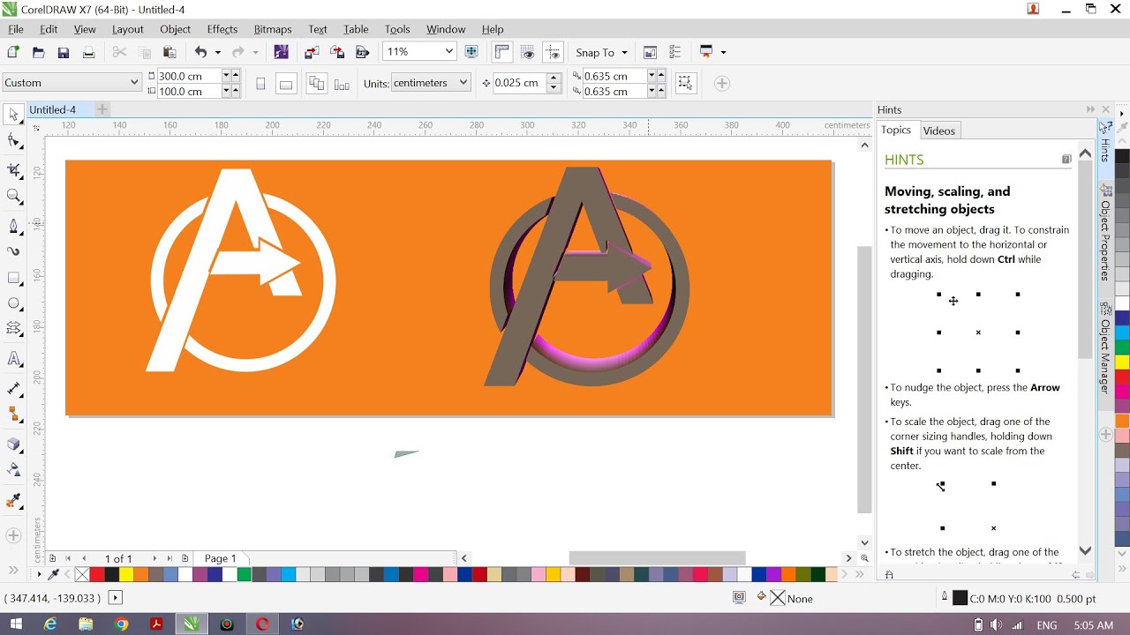Image resolution: width=1130 pixels, height=635 pixels.
Task: Select the Crop tool
Action: click(x=13, y=169)
